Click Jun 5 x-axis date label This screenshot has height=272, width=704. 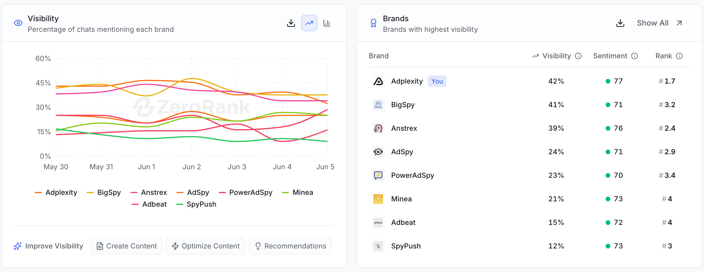(x=325, y=167)
